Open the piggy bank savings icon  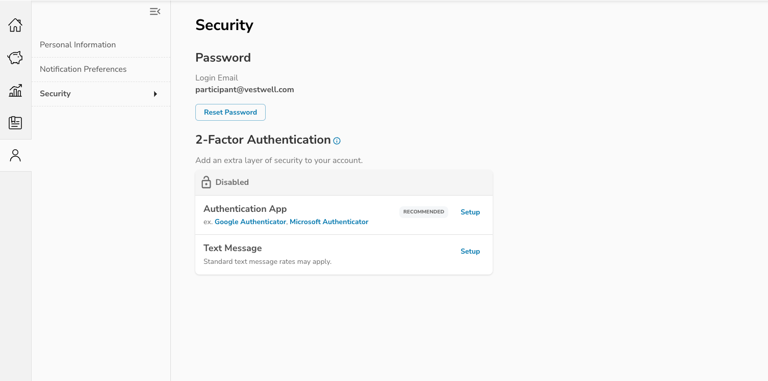(15, 58)
